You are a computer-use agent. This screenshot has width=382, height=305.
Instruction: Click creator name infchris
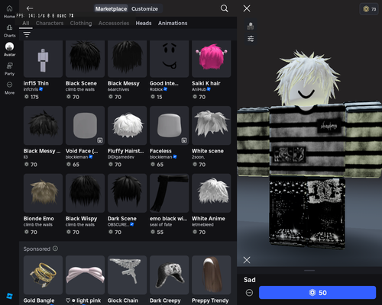coord(31,89)
